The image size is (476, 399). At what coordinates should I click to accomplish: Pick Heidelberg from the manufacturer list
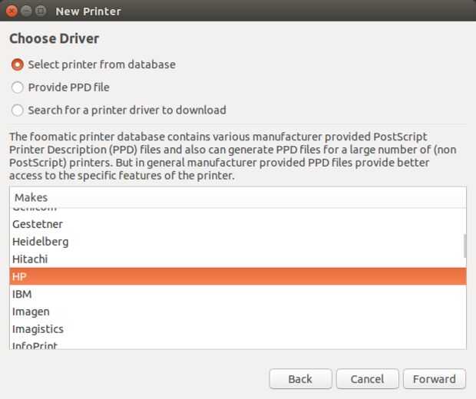click(x=40, y=242)
